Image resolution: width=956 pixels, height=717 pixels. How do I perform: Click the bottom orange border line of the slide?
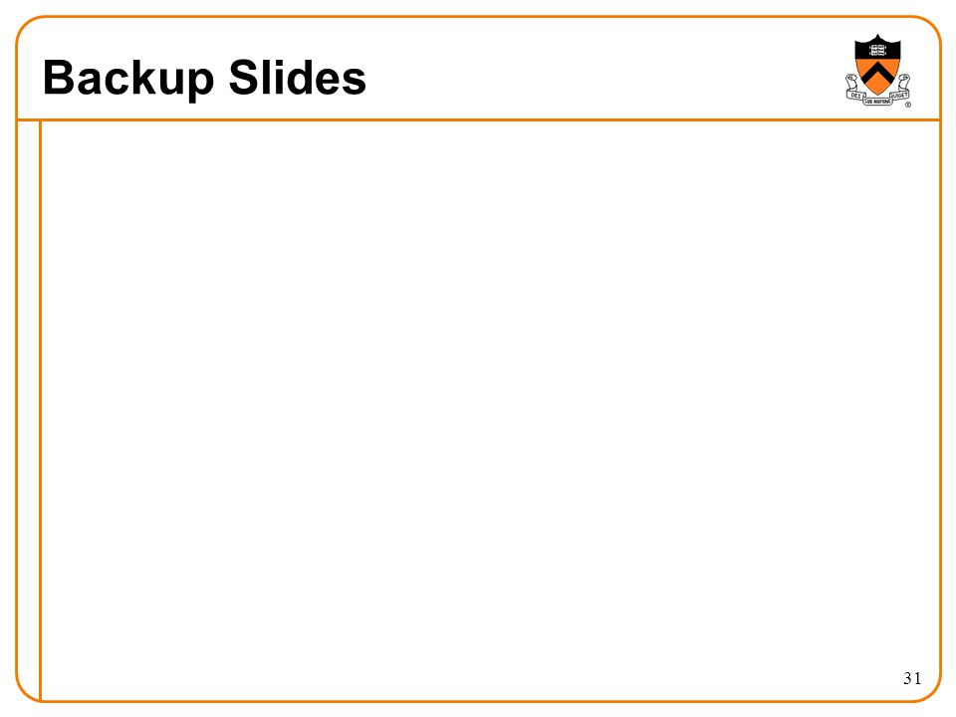[479, 701]
